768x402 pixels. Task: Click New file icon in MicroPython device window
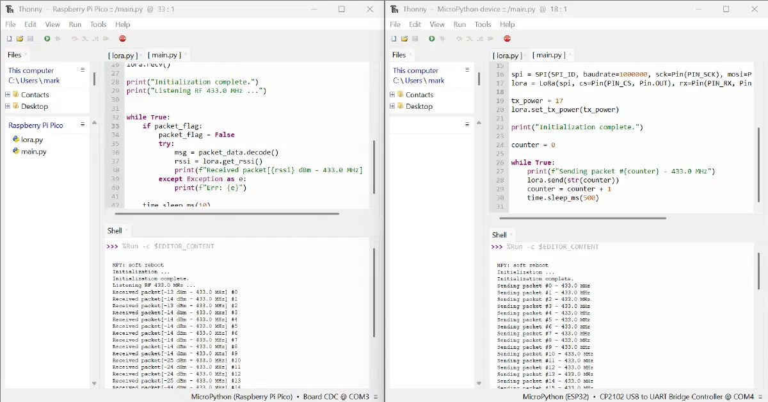[x=395, y=39]
